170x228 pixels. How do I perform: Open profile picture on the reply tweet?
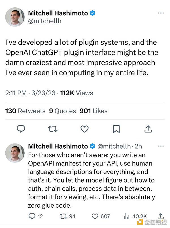point(15,153)
